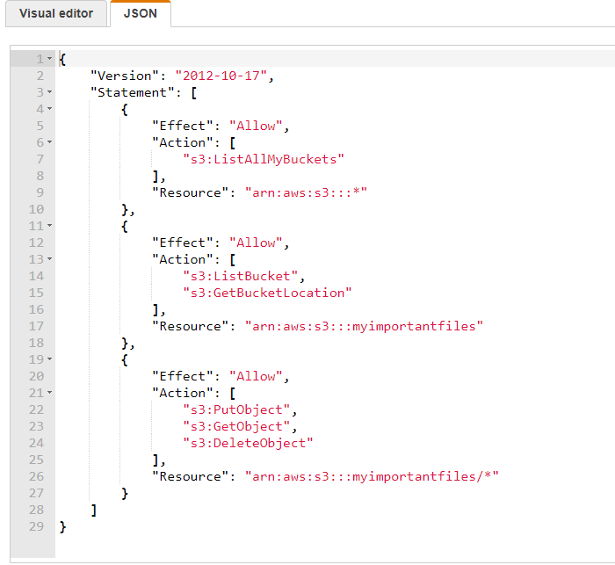This screenshot has height=565, width=615.
Task: Place cursor in "s3:GetBucketLocation" text
Action: click(x=266, y=293)
